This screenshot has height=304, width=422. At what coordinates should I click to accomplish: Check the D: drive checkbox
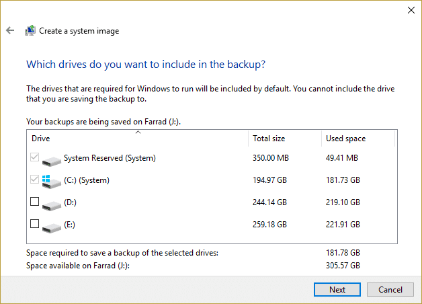(x=34, y=201)
